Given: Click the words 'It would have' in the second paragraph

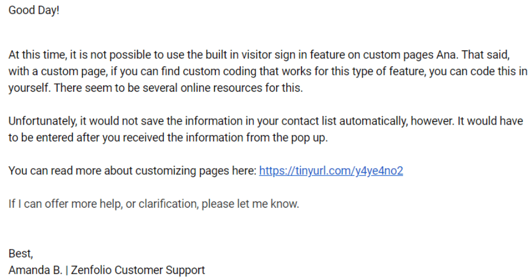Looking at the screenshot, I should pos(490,121).
